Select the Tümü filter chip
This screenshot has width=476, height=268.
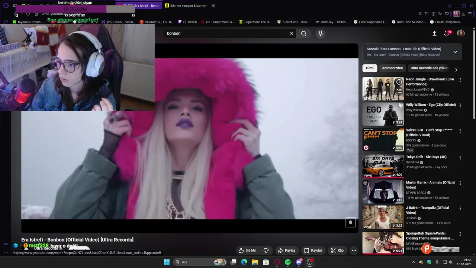click(x=370, y=68)
